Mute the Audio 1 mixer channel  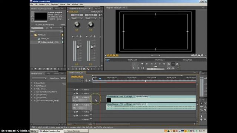point(73,36)
